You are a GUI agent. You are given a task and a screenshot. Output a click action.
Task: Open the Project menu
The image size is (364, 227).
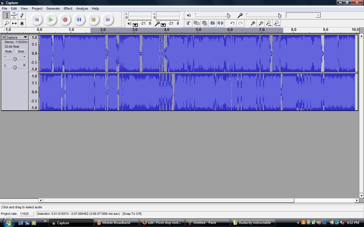tap(37, 9)
